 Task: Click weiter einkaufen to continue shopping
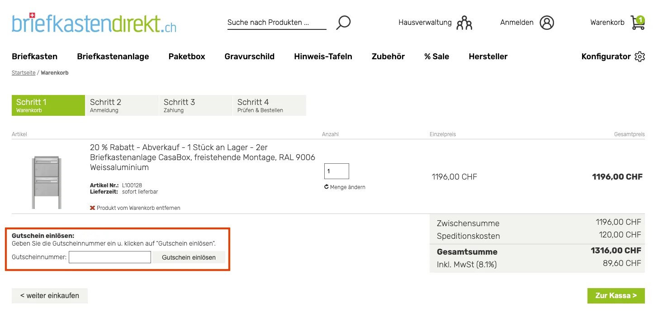(x=49, y=295)
